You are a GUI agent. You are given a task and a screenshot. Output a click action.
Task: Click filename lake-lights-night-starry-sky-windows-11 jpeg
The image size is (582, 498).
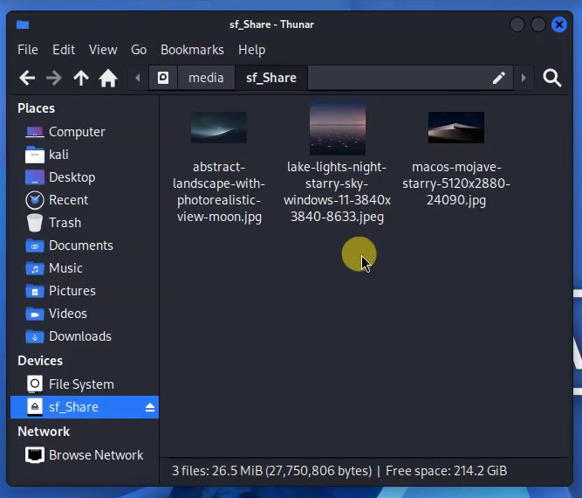(x=337, y=191)
